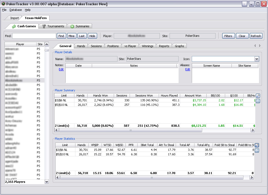The image size is (268, 195).
Task: Click the Fold SB to Steal column header
Action: 224,145
